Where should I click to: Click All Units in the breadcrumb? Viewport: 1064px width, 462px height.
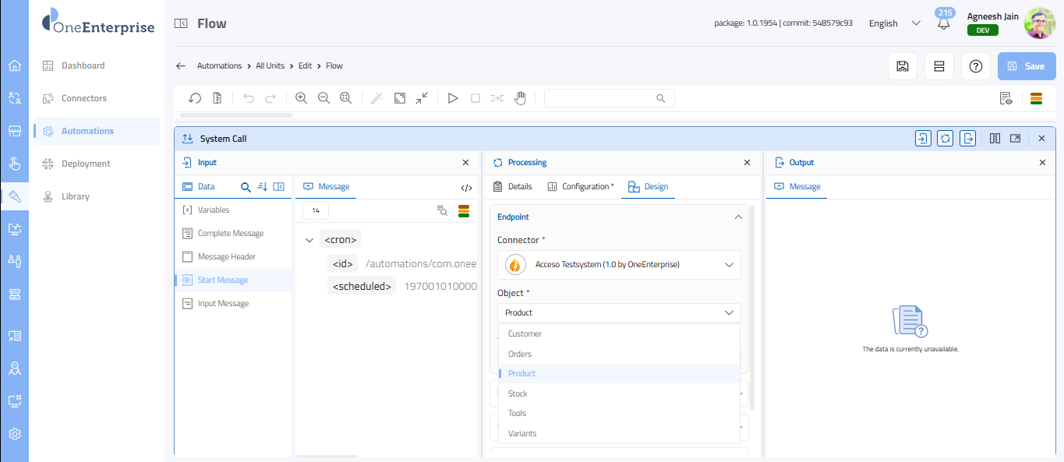[x=270, y=66]
